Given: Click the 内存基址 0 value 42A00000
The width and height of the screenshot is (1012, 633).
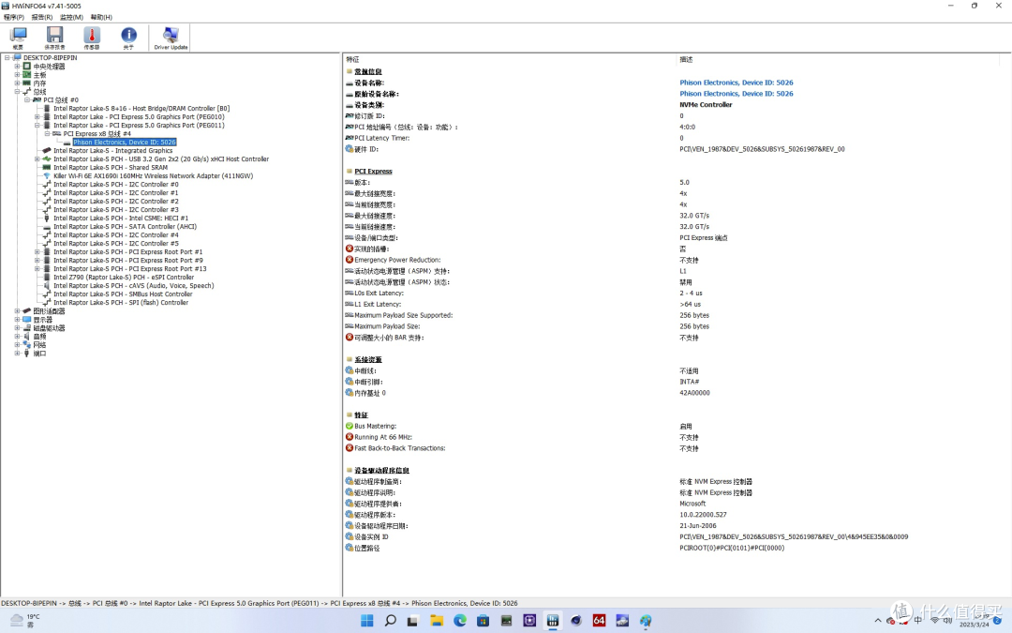Looking at the screenshot, I should click(694, 393).
